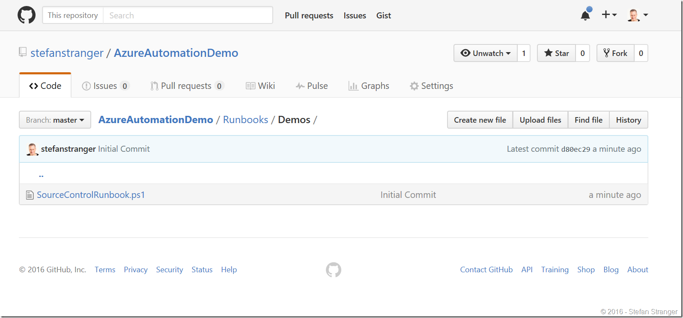Click the repository book icon beside stefanstranger
This screenshot has width=683, height=318.
tap(23, 53)
